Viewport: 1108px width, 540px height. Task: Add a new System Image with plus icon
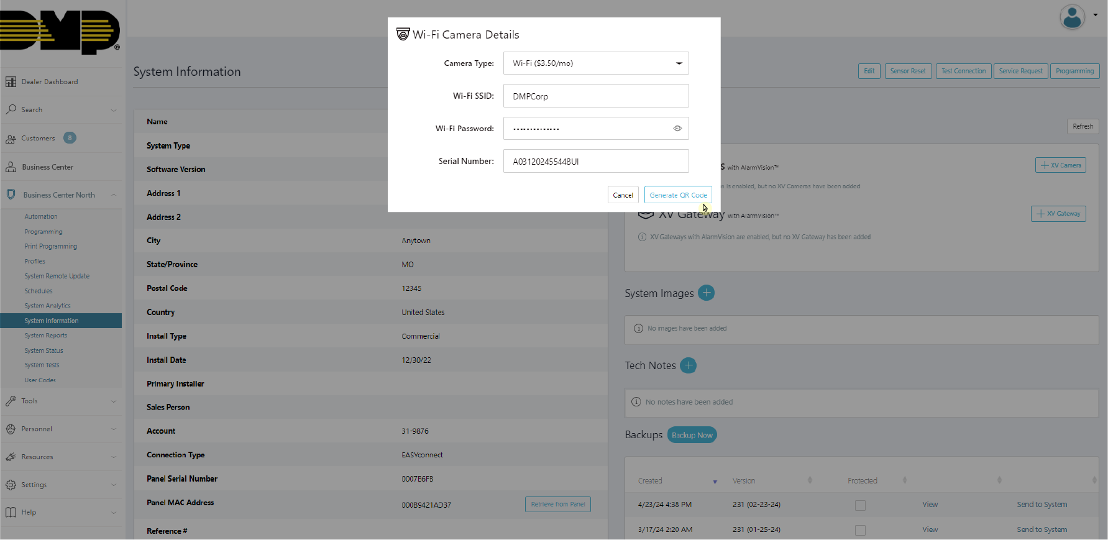tap(706, 293)
